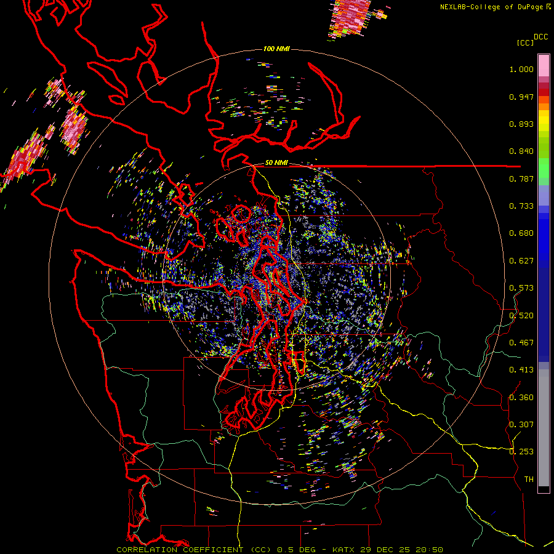
Task: Select the 0.360 scale value
Action: (521, 398)
